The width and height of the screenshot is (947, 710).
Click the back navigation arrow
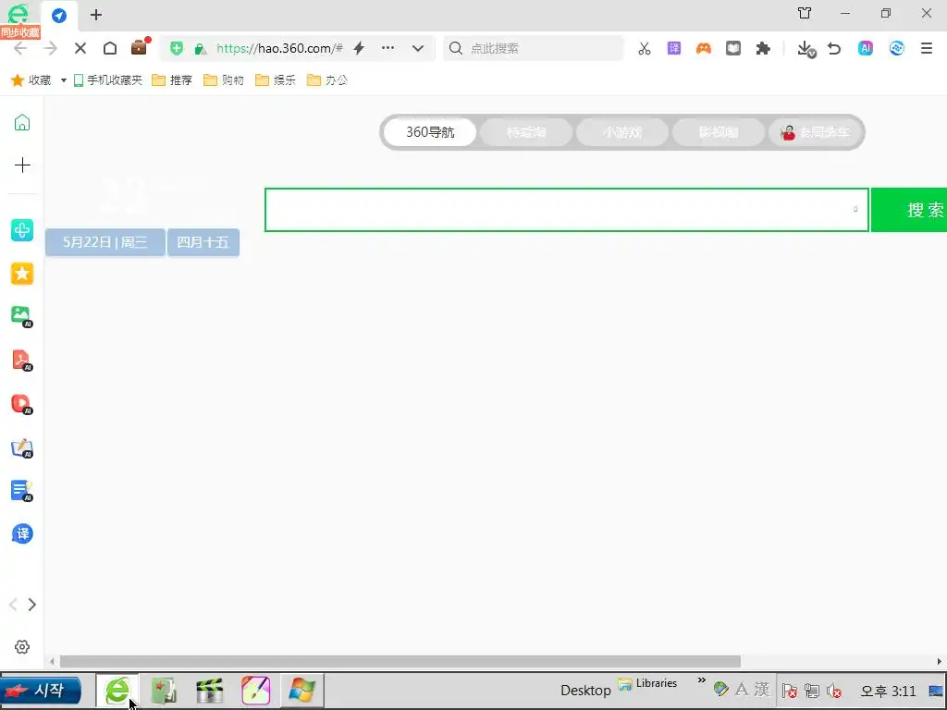point(20,48)
